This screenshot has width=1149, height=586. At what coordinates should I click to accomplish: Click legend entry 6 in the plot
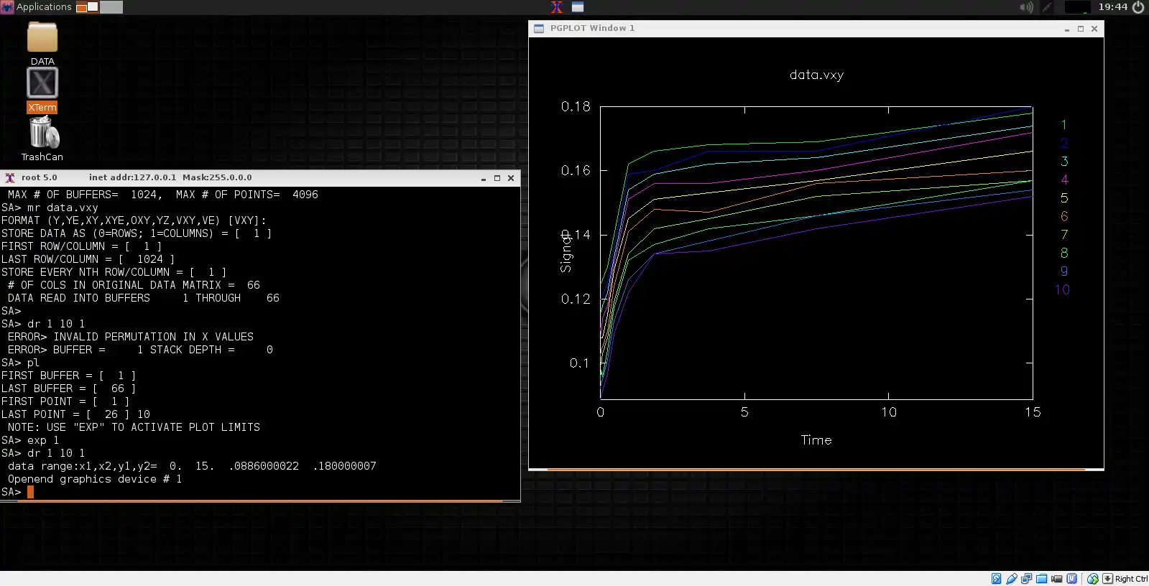click(x=1064, y=216)
